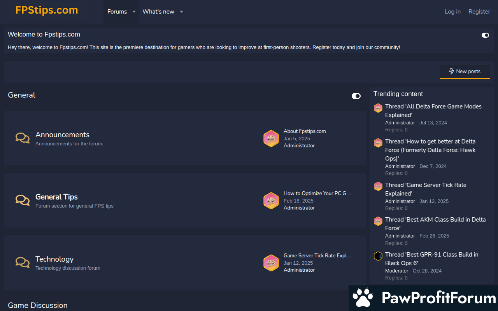Expand the Forums menu dropdown arrow
The height and width of the screenshot is (311, 498).
[x=134, y=12]
